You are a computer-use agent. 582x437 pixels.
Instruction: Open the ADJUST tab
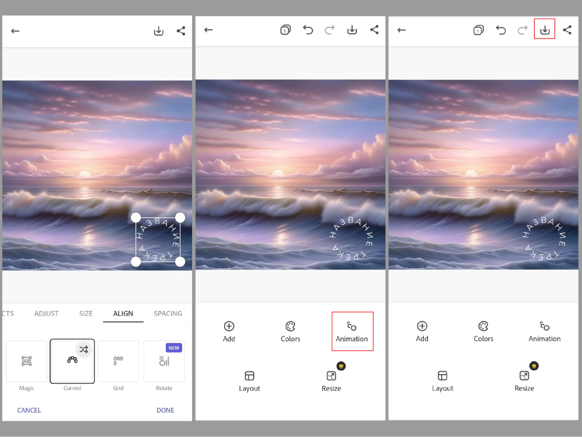47,313
